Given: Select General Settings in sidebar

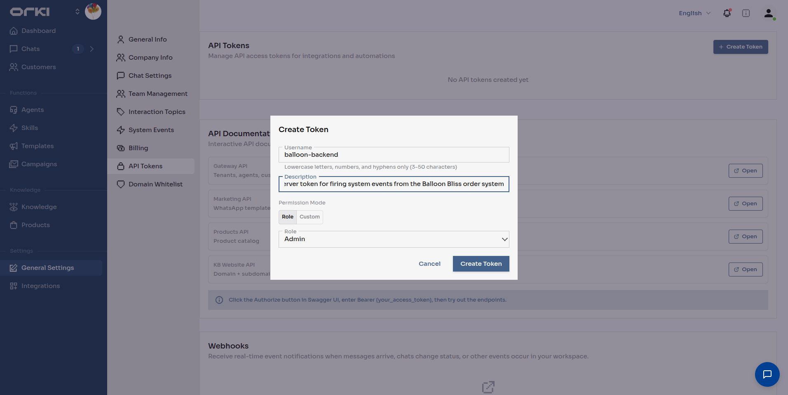Looking at the screenshot, I should click(51, 268).
